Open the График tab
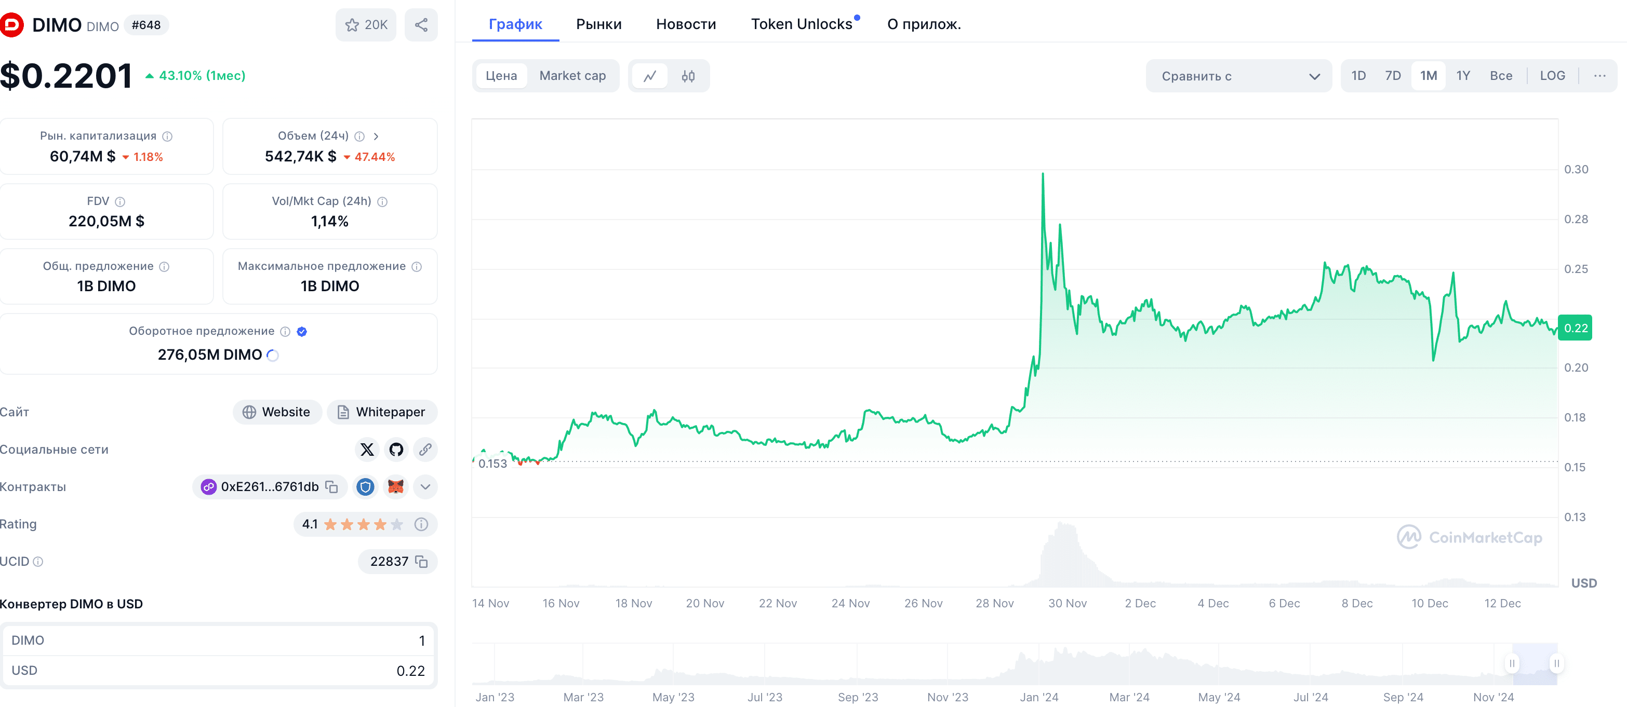1627x707 pixels. click(x=515, y=24)
